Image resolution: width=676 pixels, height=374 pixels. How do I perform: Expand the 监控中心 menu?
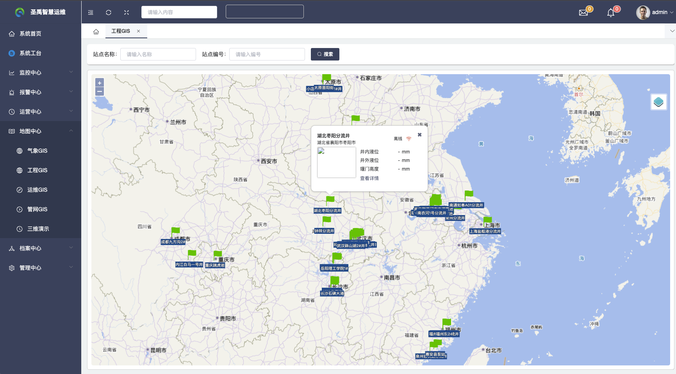[x=41, y=73]
